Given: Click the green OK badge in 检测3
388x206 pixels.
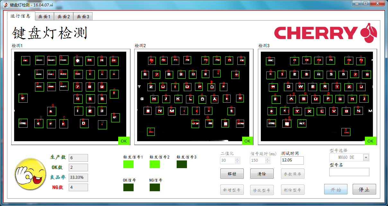Looking at the screenshot, I should point(370,141).
